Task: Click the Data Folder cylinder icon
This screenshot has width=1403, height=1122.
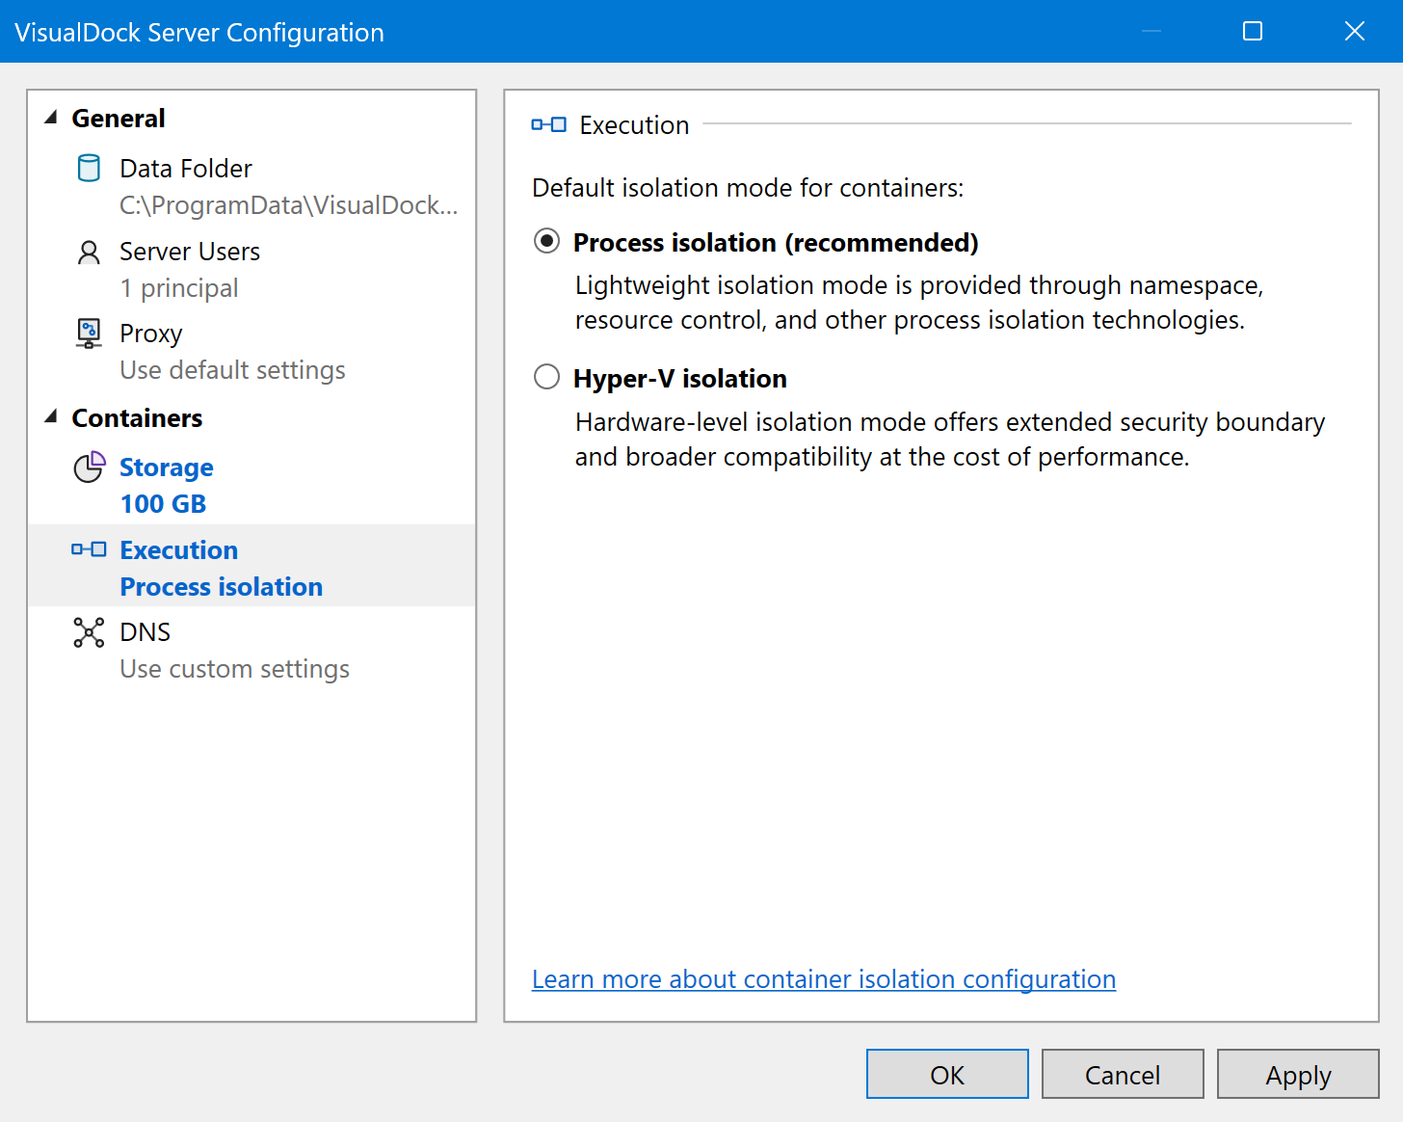Action: [89, 169]
